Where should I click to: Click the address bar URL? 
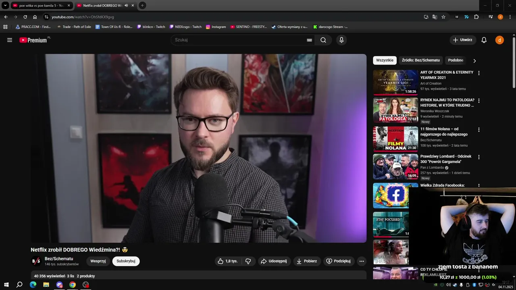click(83, 17)
